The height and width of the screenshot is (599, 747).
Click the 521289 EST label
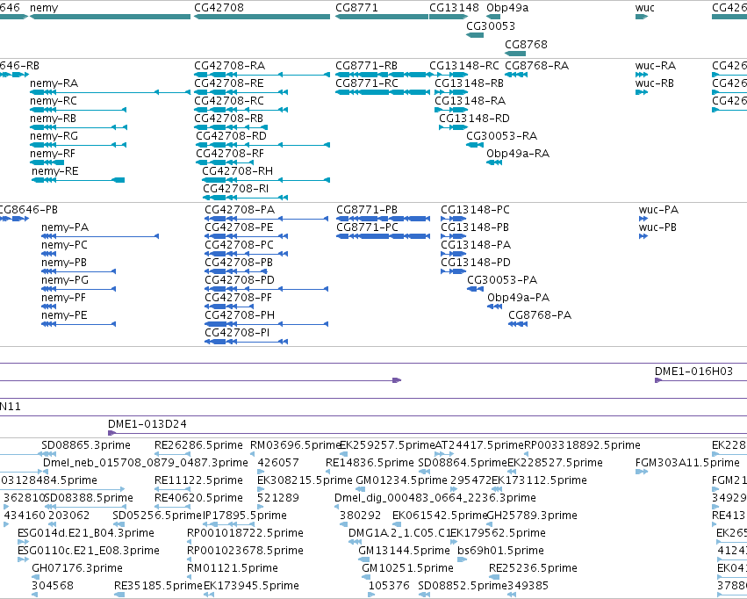click(x=278, y=499)
